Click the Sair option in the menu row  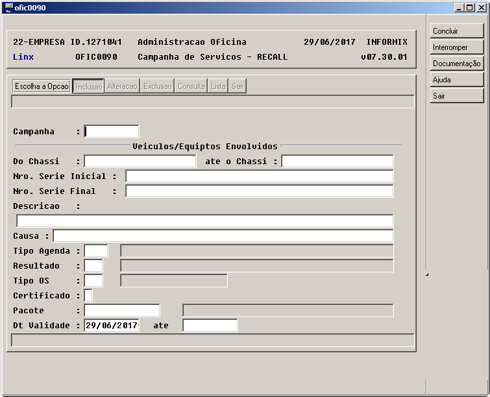pyautogui.click(x=238, y=86)
